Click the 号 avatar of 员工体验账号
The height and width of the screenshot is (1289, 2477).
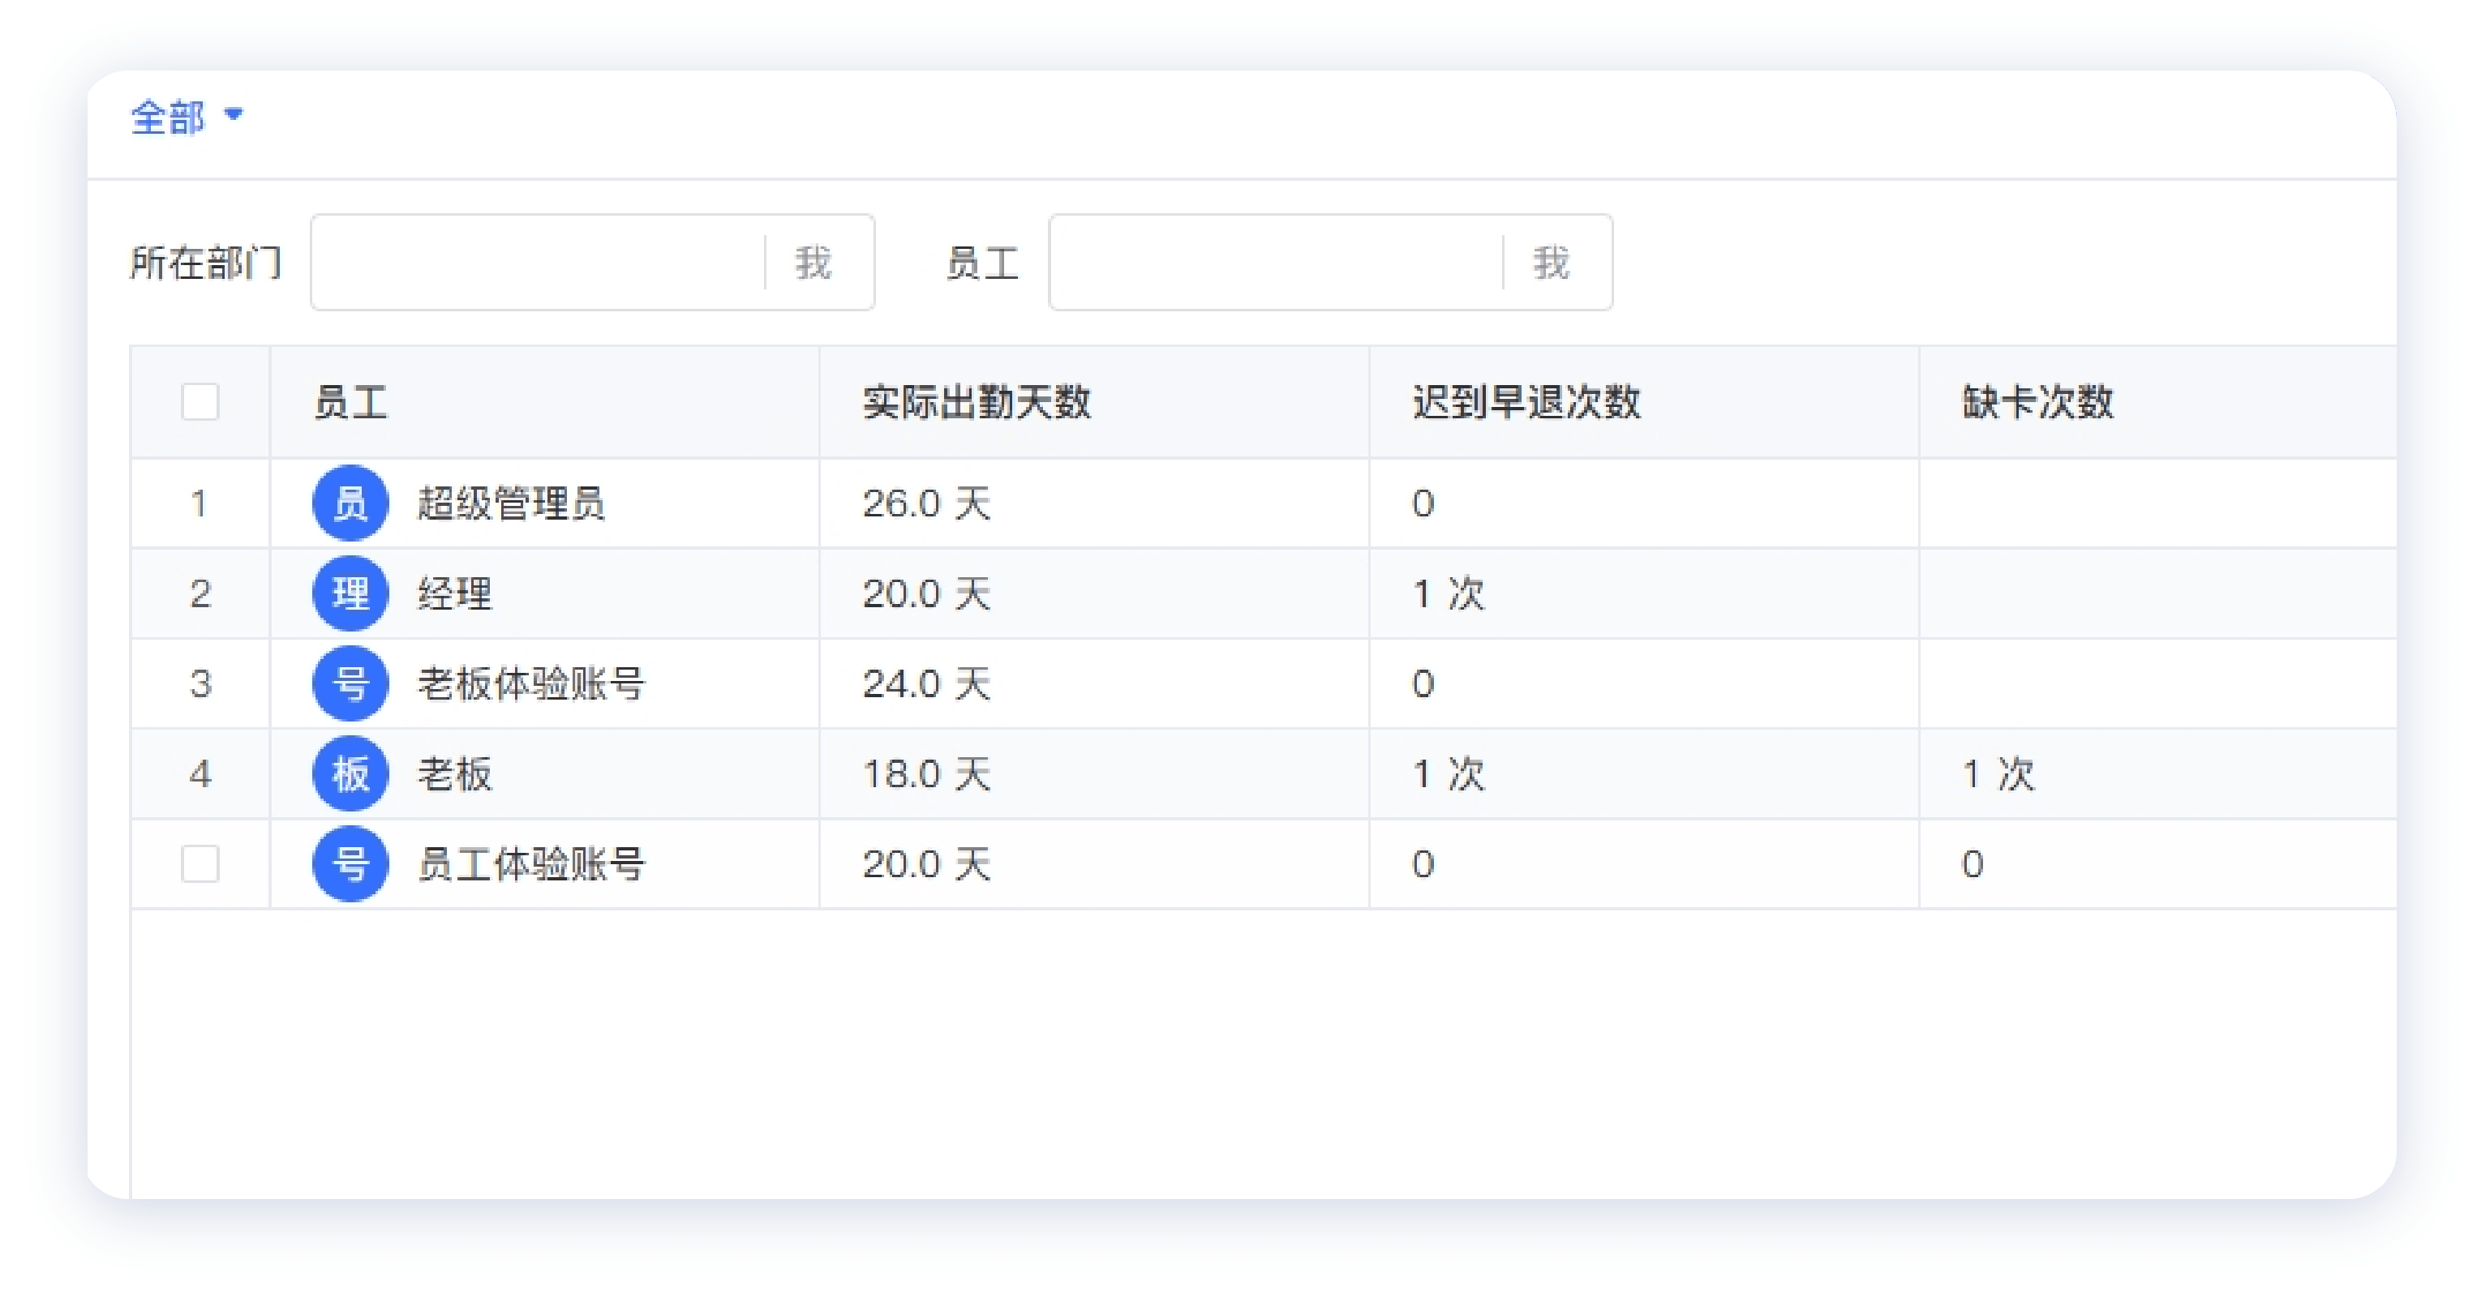pos(351,863)
